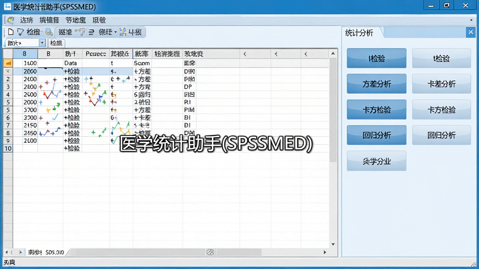Click the light gray 回归分析 button
Screen dimensions: 479x269
[442, 135]
